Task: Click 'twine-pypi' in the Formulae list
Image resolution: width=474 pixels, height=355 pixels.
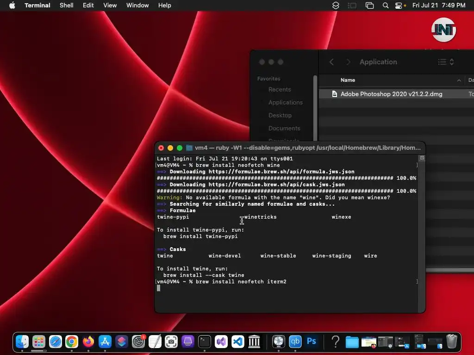Action: 173,217
